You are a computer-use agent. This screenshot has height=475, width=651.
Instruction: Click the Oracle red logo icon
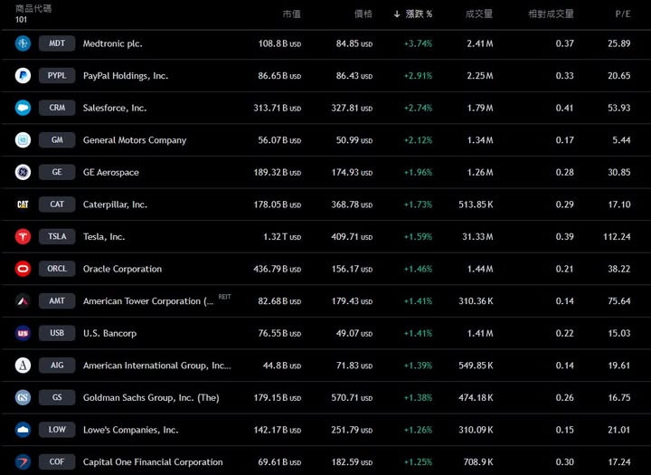point(23,269)
